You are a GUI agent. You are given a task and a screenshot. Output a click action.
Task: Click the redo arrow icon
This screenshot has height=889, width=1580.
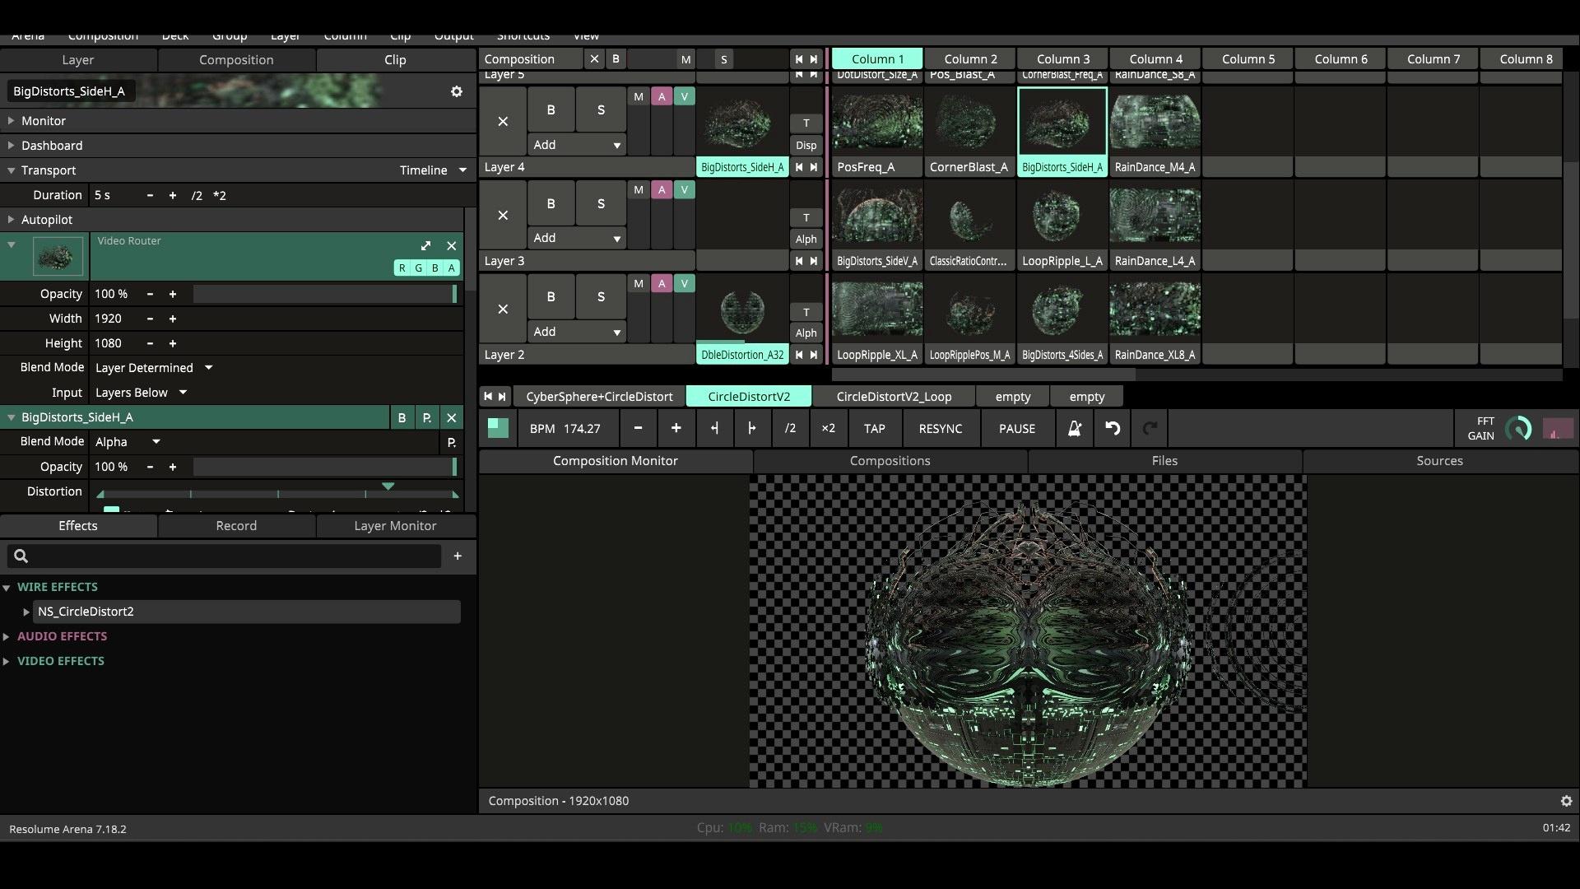pyautogui.click(x=1150, y=429)
